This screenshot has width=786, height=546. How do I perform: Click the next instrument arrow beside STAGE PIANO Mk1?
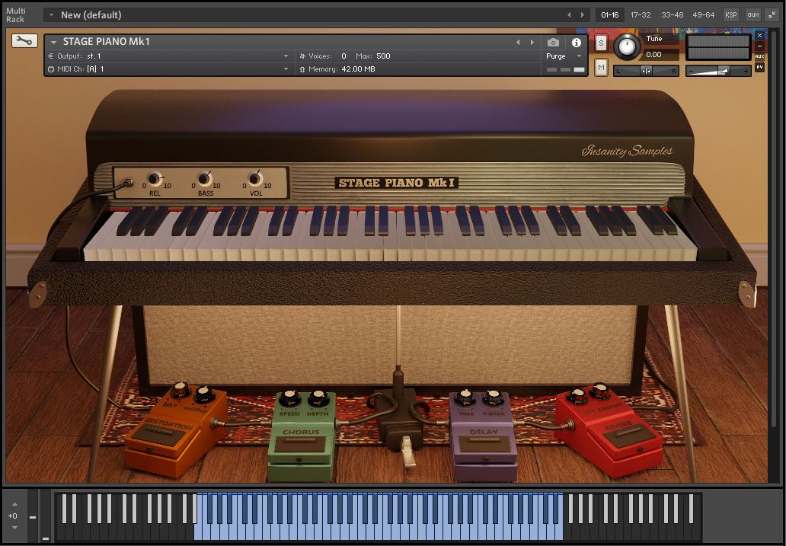click(x=532, y=43)
